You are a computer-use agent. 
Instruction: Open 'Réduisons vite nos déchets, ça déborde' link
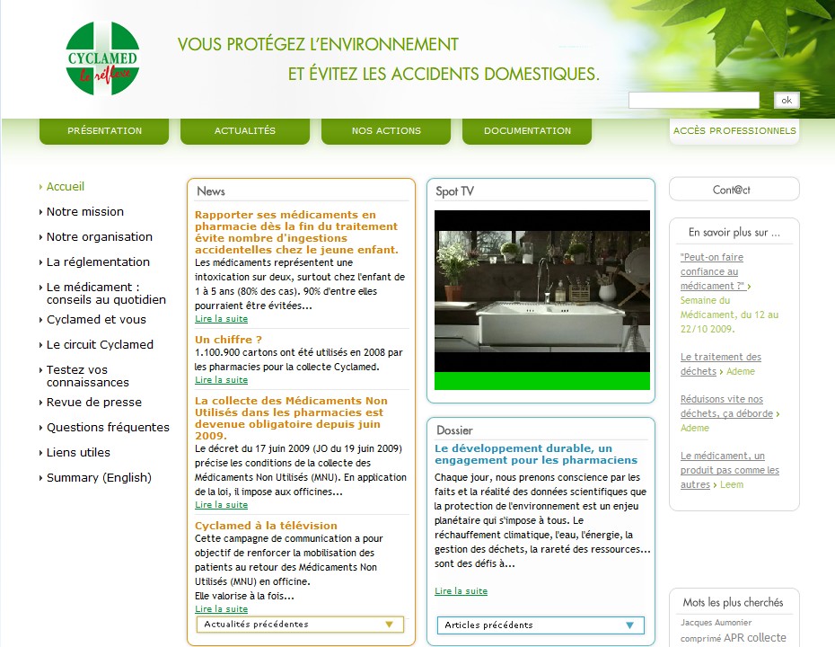point(727,406)
